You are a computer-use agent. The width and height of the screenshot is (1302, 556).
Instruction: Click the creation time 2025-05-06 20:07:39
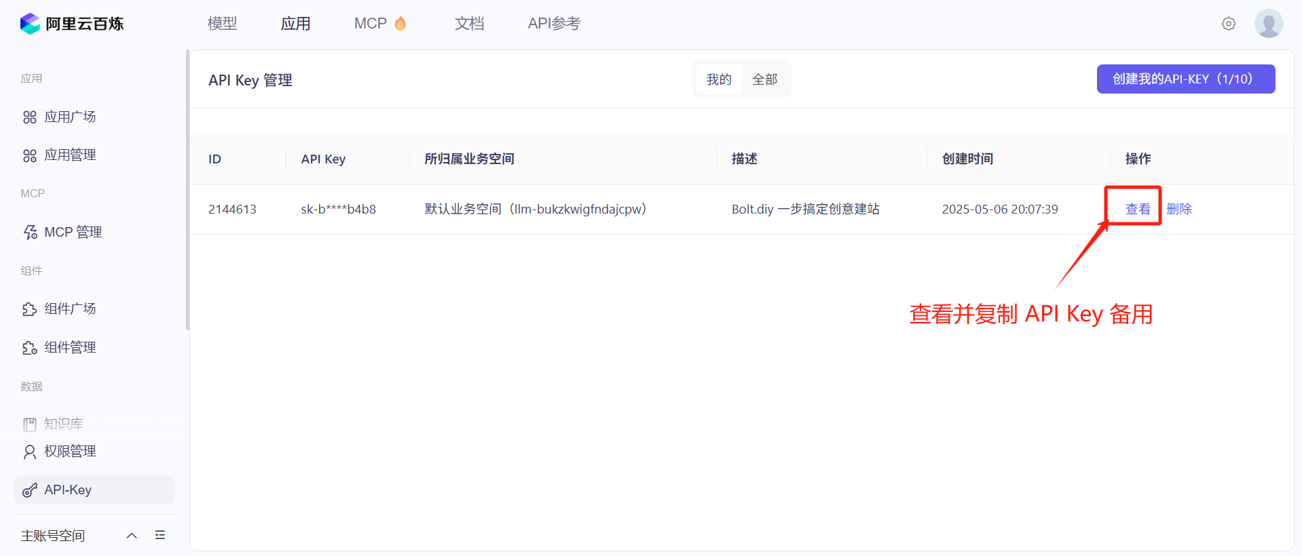[1000, 210]
